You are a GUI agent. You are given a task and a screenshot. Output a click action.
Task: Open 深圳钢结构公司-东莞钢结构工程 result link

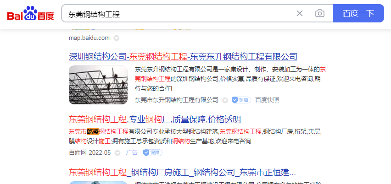[x=183, y=57]
